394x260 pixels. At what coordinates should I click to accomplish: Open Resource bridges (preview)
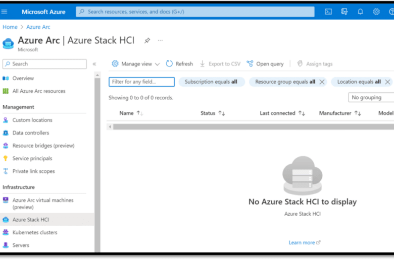point(43,146)
